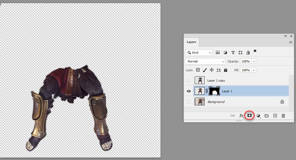Open Opacity slider dropdown arrow

(254, 61)
